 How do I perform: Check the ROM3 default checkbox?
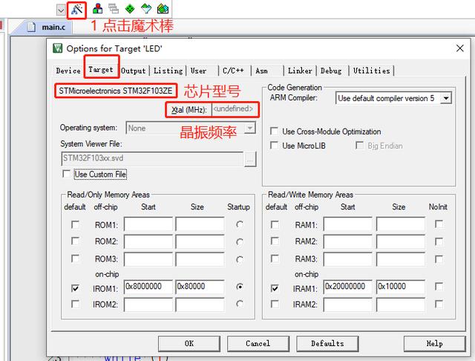[75, 258]
